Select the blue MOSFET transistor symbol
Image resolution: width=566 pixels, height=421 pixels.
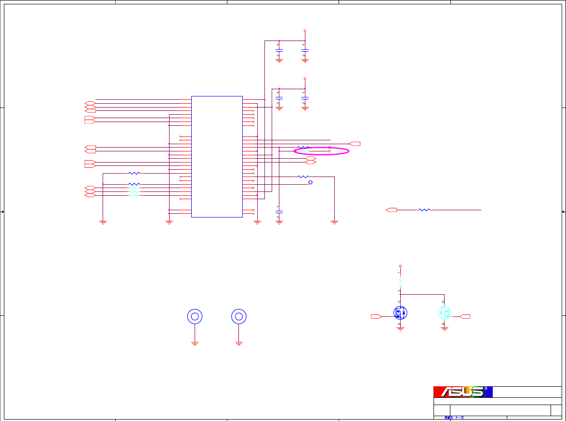tap(400, 312)
